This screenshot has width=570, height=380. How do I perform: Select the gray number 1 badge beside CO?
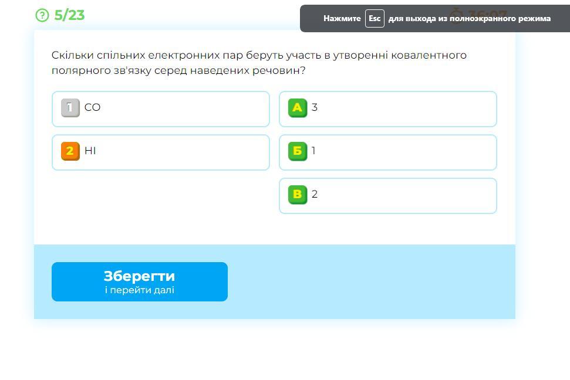point(70,108)
